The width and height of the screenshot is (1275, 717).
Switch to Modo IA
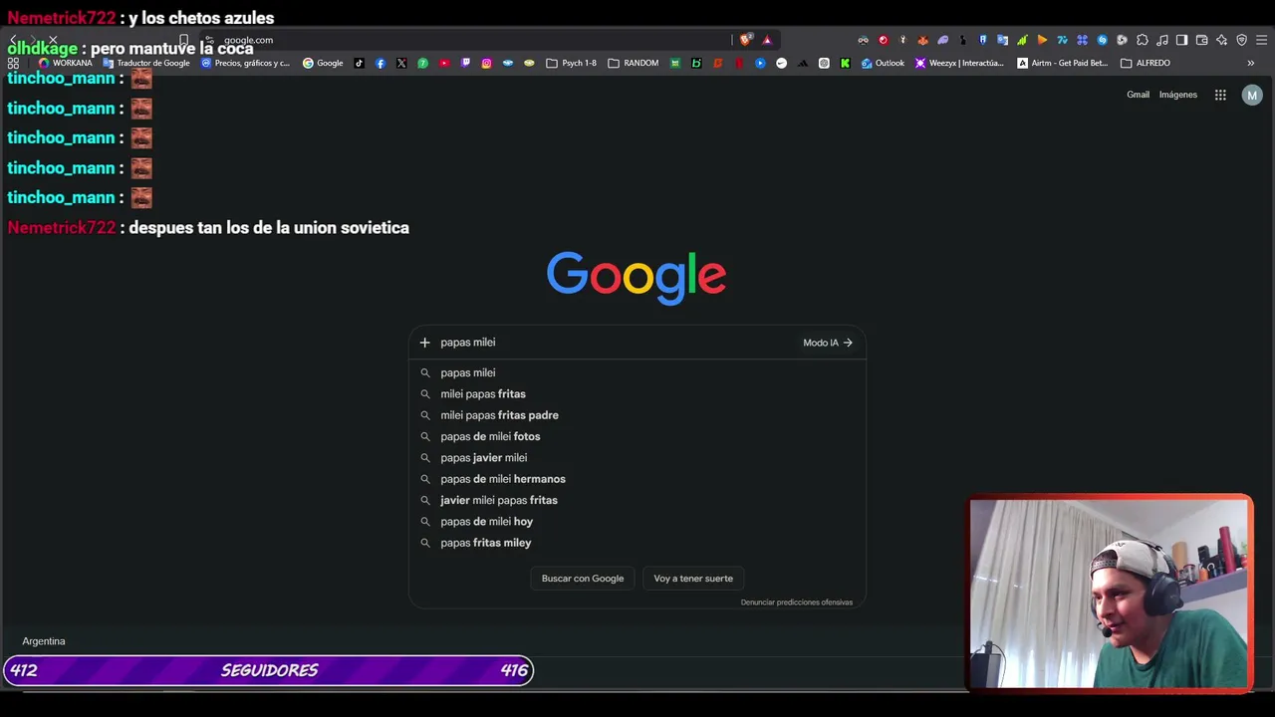tap(828, 343)
